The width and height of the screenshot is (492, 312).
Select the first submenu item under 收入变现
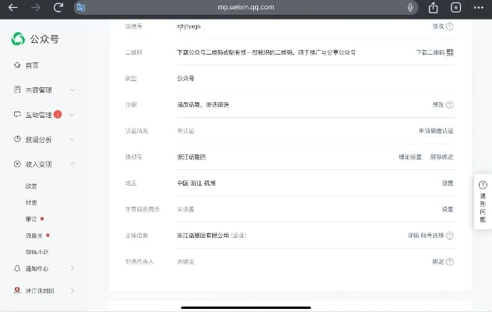point(31,186)
